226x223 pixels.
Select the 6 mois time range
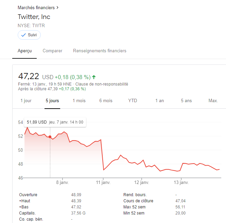click(x=106, y=100)
